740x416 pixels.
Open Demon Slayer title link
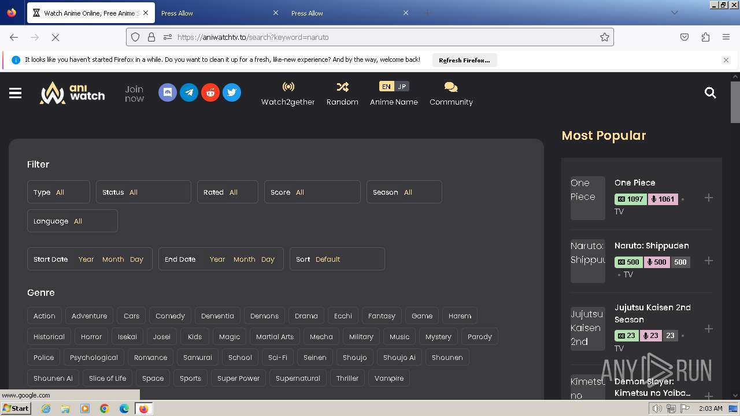(x=652, y=387)
